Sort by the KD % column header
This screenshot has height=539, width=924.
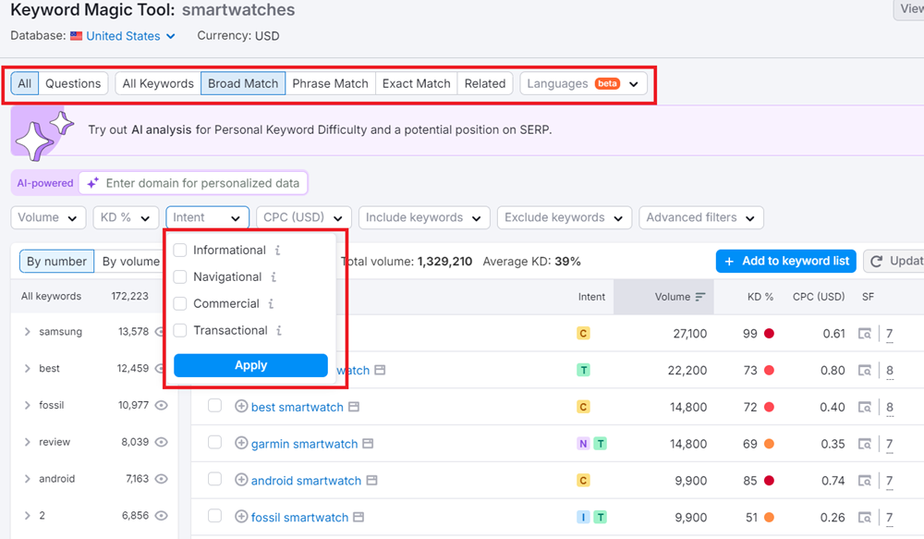tap(760, 297)
